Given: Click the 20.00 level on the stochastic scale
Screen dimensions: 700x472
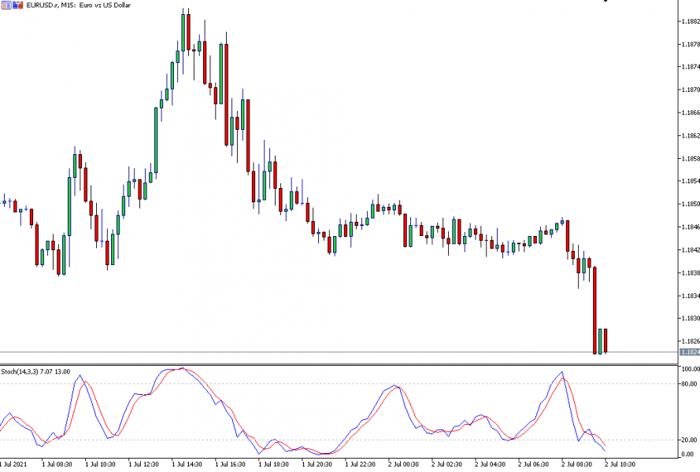Looking at the screenshot, I should tap(689, 440).
